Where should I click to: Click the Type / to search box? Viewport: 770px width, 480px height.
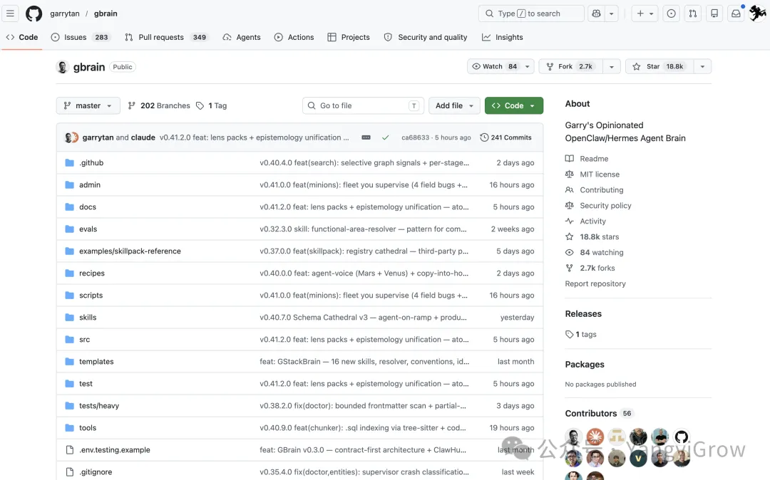point(531,14)
